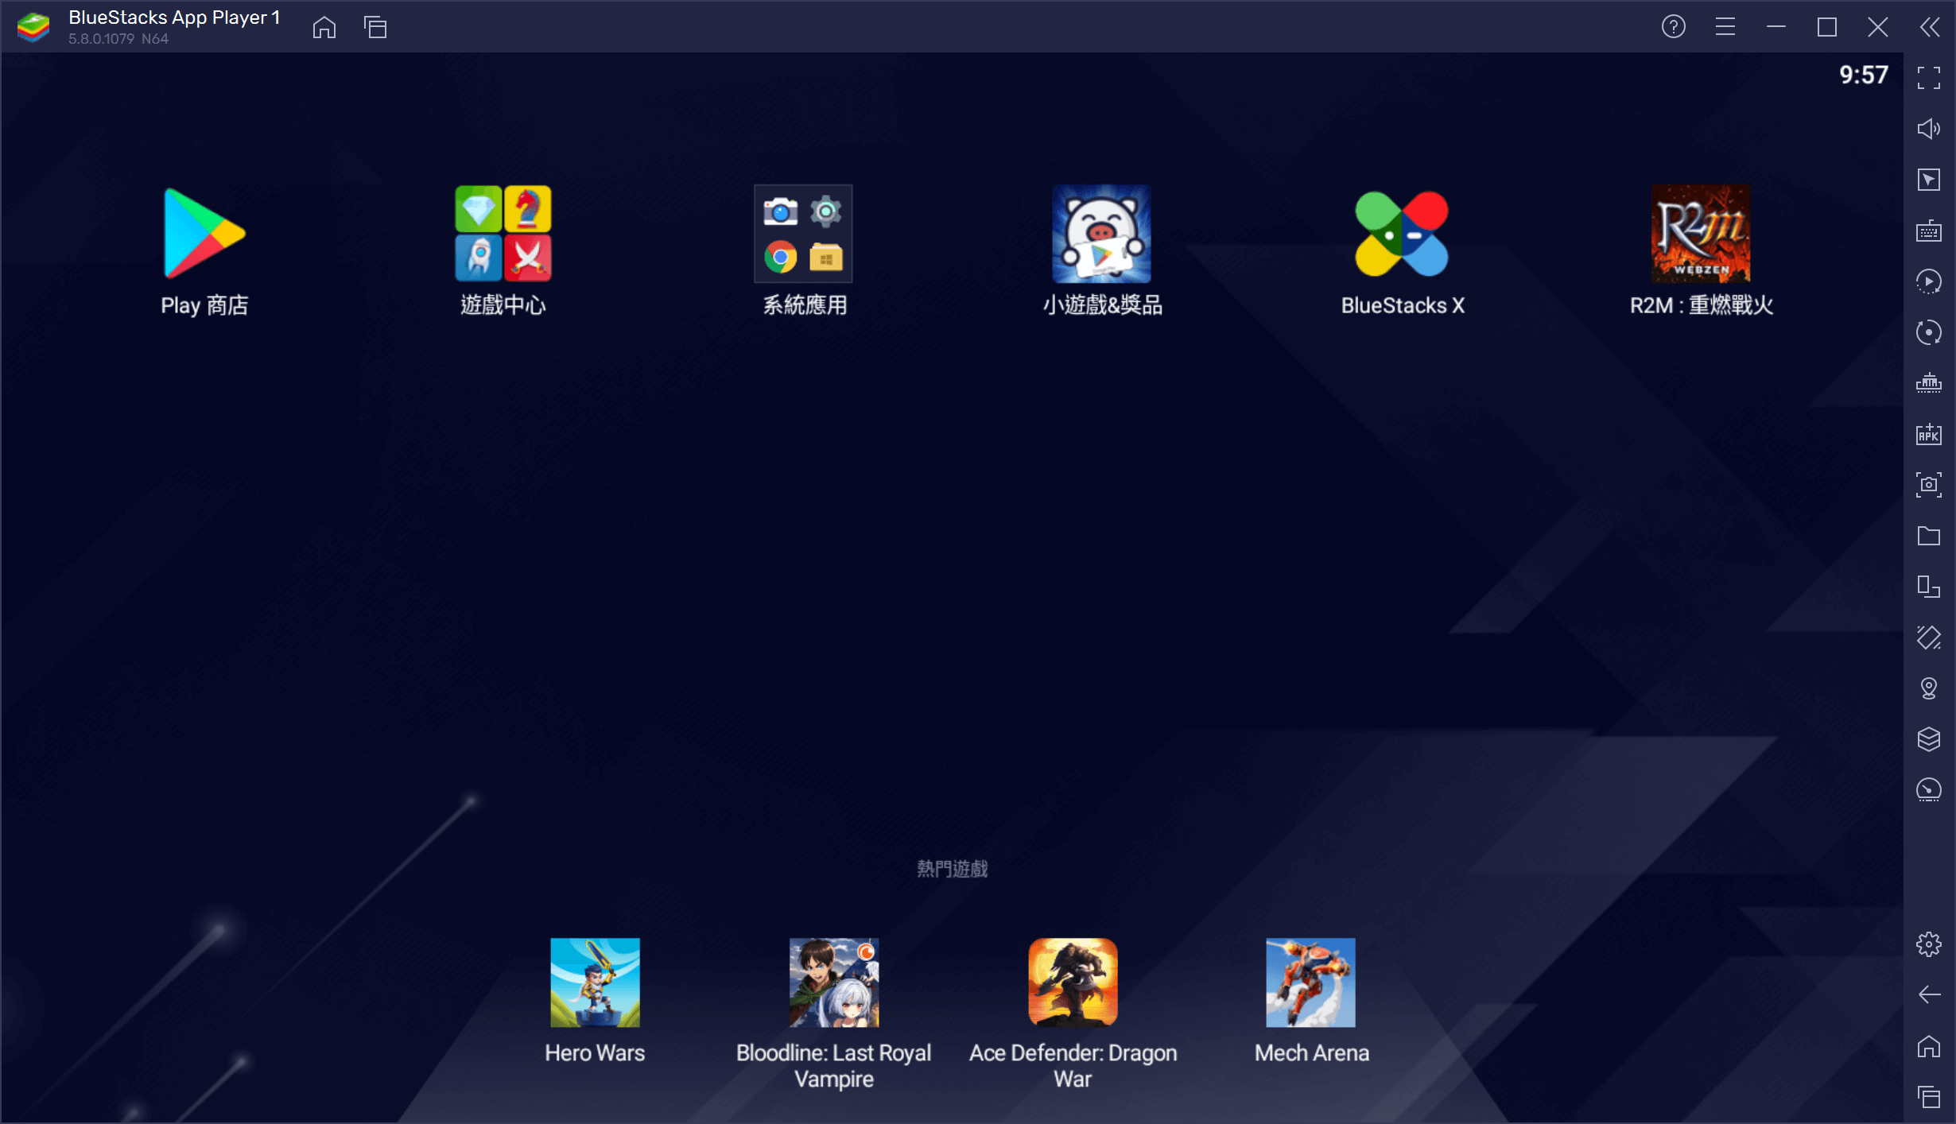The image size is (1956, 1124).
Task: Open the Play 商店 app
Action: coord(205,234)
